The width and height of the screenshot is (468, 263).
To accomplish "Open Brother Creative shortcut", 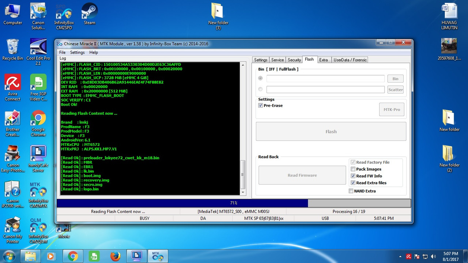I will click(13, 123).
